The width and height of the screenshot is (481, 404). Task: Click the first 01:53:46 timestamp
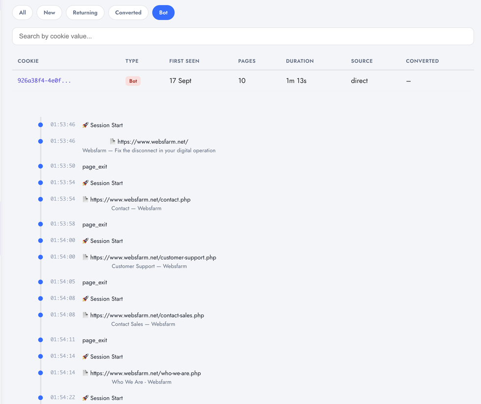(63, 125)
